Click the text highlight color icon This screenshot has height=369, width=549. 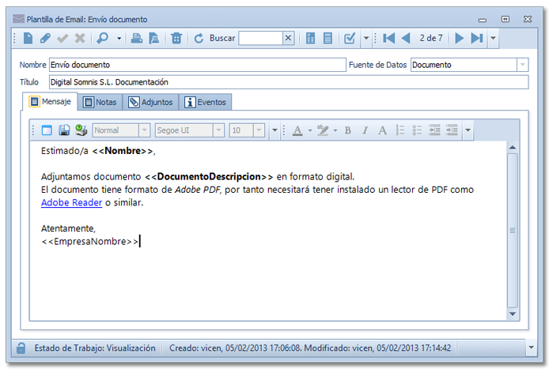[x=323, y=130]
